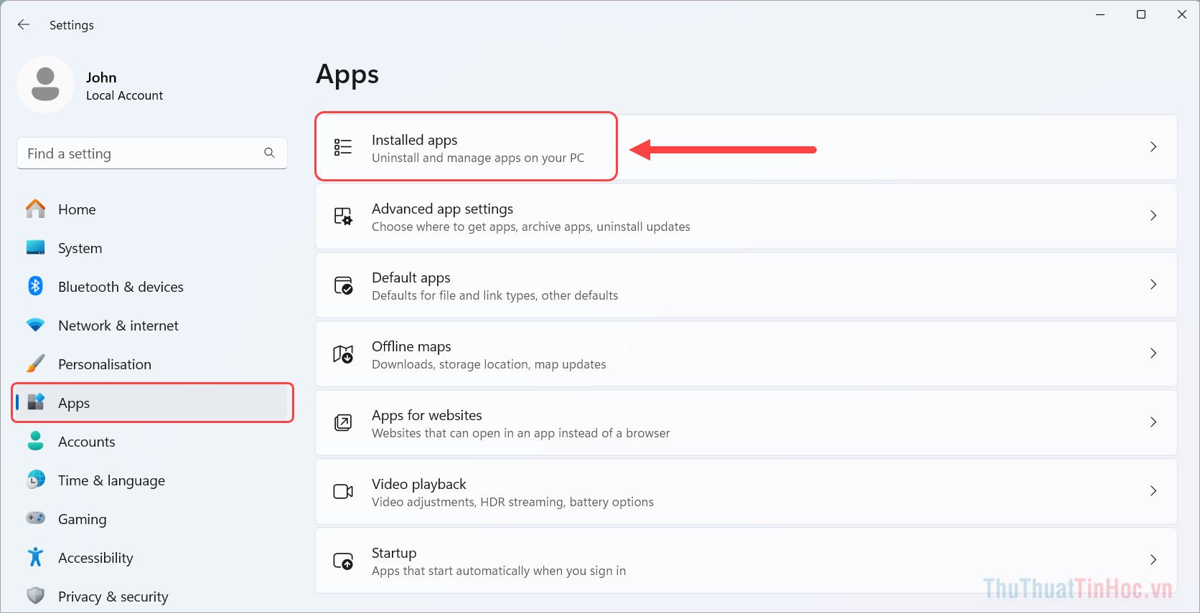Select Time & language category

pos(152,480)
